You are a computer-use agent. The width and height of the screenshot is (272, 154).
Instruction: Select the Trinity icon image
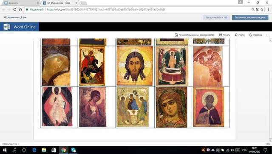133,107
